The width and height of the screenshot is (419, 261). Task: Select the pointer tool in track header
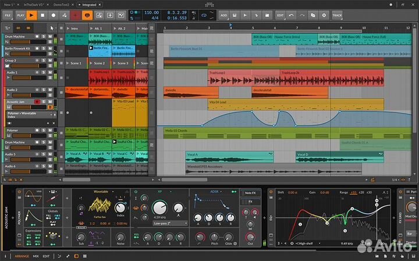pos(52,28)
